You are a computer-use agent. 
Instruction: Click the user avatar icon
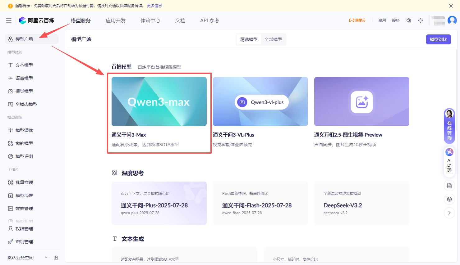(x=452, y=20)
